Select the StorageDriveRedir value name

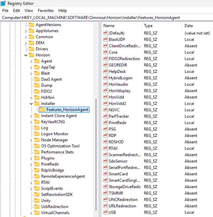click(125, 187)
